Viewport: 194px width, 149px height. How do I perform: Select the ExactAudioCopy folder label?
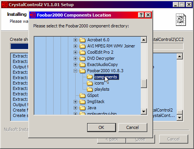[x=103, y=64]
